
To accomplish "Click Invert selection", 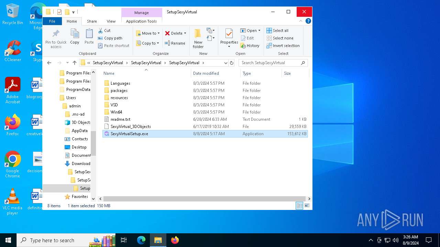I will coord(283,46).
